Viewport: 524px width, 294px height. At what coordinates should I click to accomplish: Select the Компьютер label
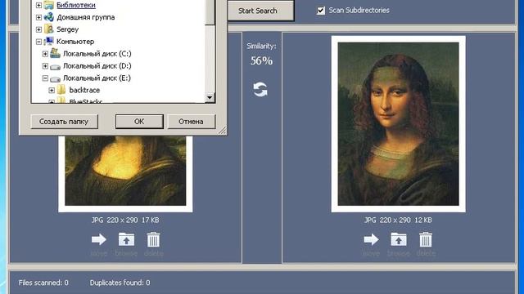(75, 42)
